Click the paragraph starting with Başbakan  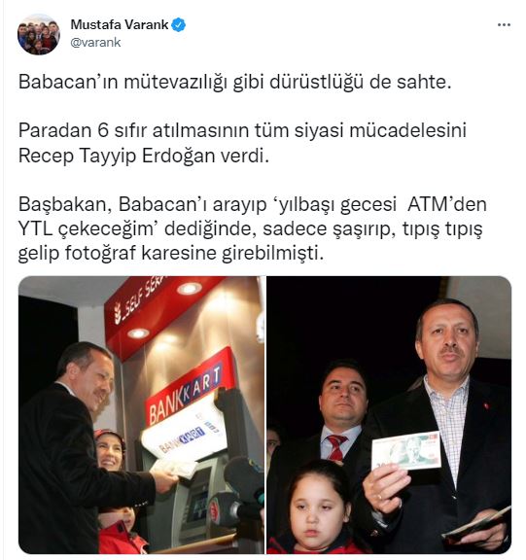252,228
